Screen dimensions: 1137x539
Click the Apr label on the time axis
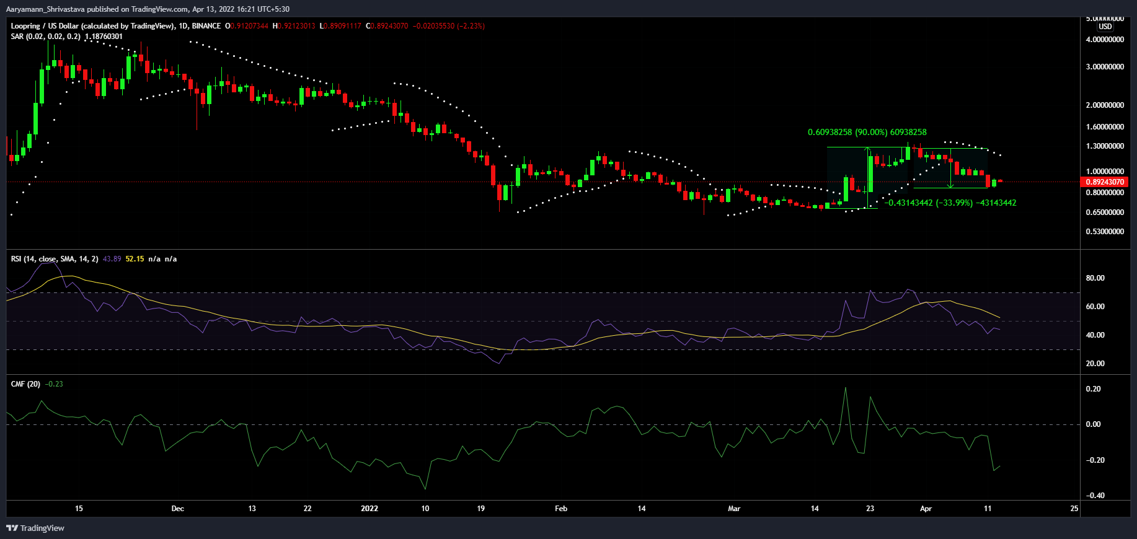coord(926,509)
